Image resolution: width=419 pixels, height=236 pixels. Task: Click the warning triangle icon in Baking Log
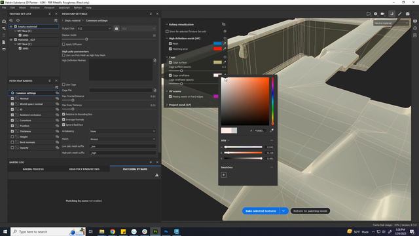(157, 175)
